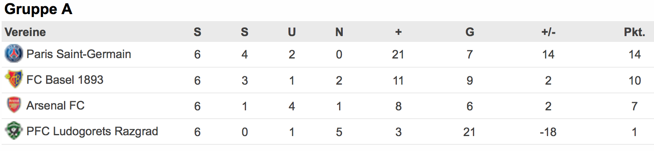The width and height of the screenshot is (654, 151).
Task: Click the Gruppe A heading
Action: click(x=38, y=9)
